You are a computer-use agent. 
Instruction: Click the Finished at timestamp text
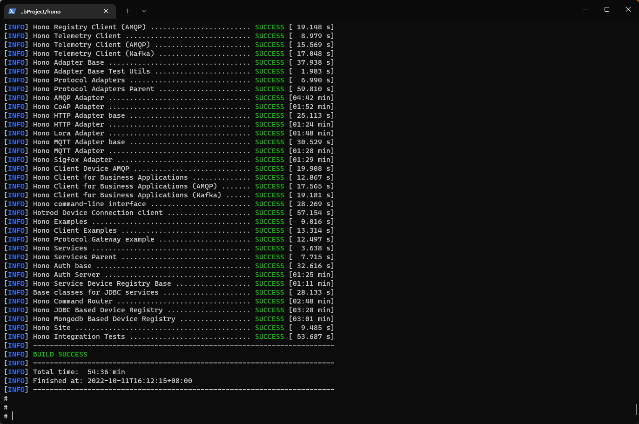[x=140, y=381]
